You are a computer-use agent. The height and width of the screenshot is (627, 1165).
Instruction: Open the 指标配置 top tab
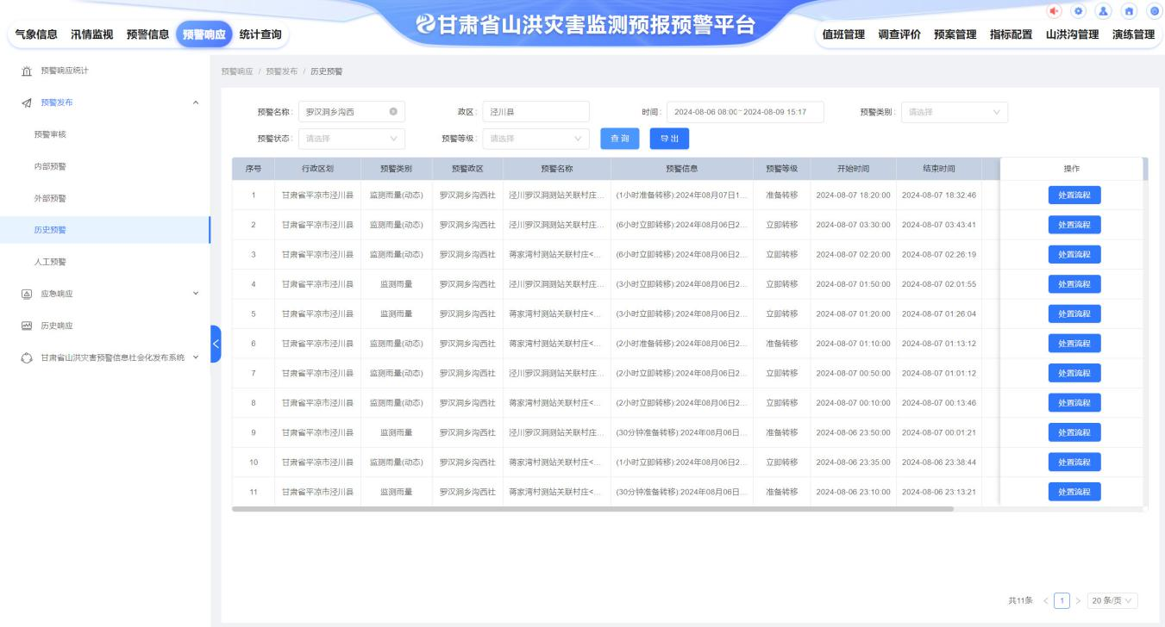(1011, 34)
